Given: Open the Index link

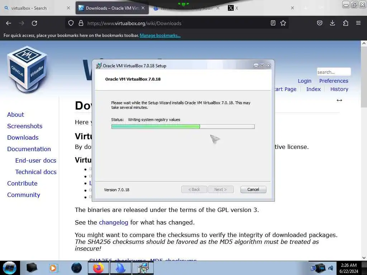Looking at the screenshot, I should point(313,89).
